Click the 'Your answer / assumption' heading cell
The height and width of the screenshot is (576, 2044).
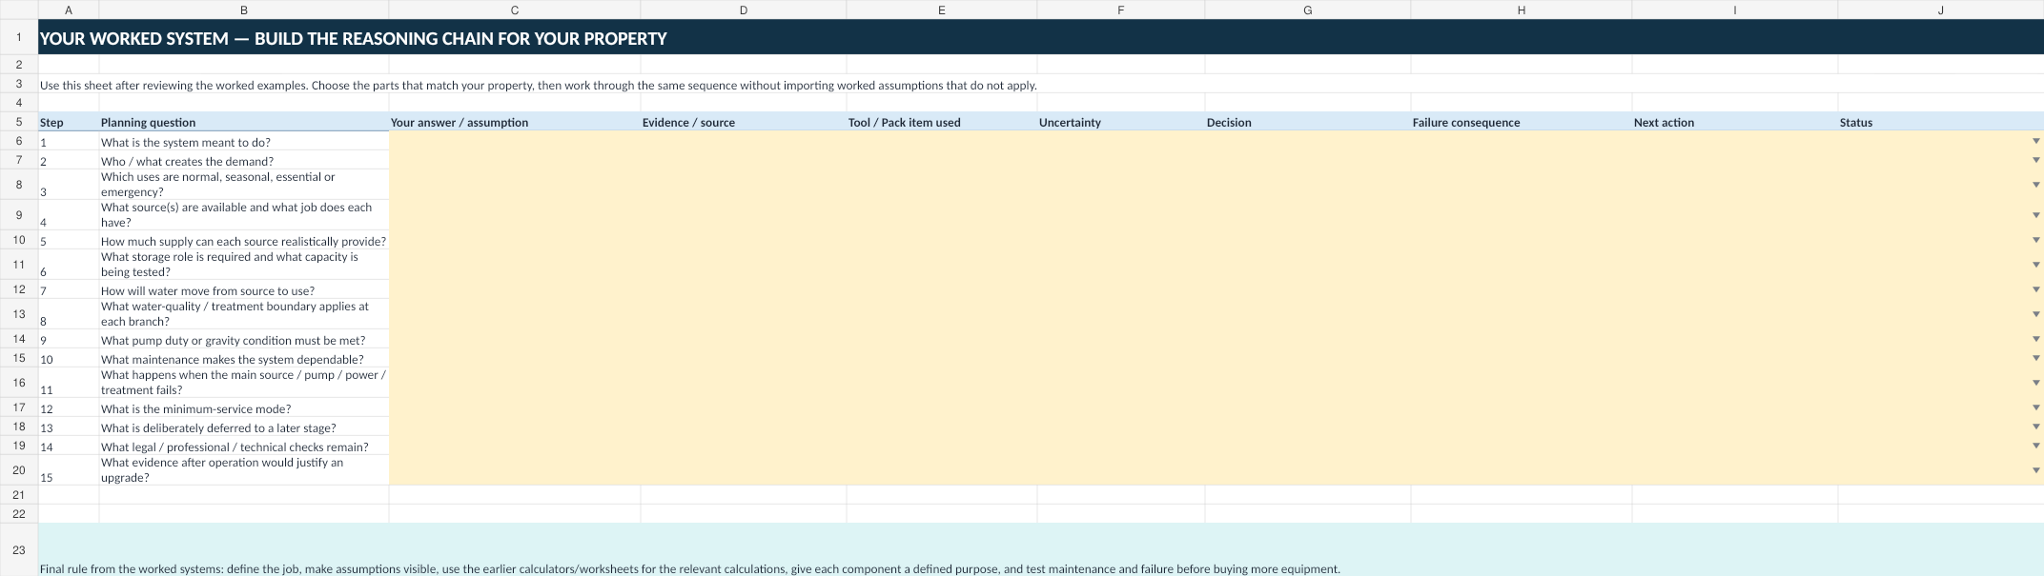pyautogui.click(x=515, y=122)
